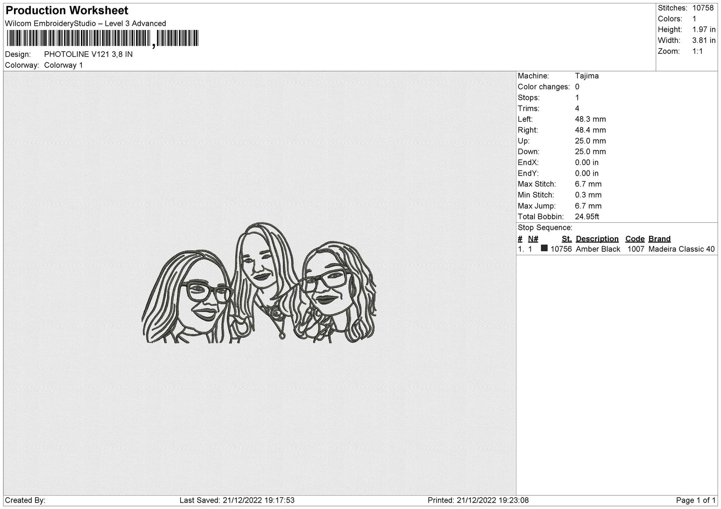The height and width of the screenshot is (509, 721).
Task: Click the 'Stop Sequence:' heading
Action: [545, 228]
